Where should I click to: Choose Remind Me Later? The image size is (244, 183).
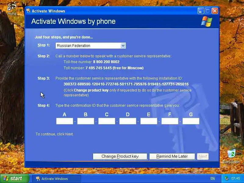pyautogui.click(x=172, y=156)
